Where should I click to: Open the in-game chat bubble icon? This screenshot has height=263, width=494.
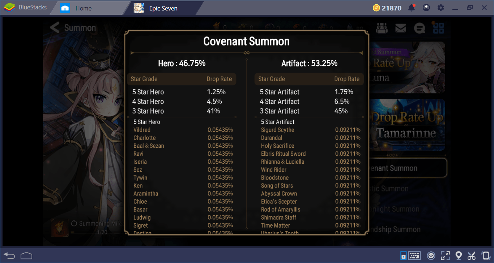point(420,28)
